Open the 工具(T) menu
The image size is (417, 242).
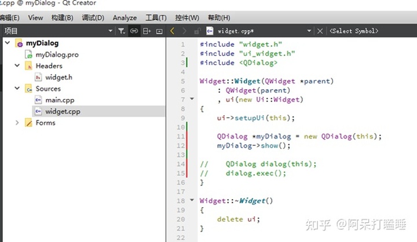click(x=156, y=18)
